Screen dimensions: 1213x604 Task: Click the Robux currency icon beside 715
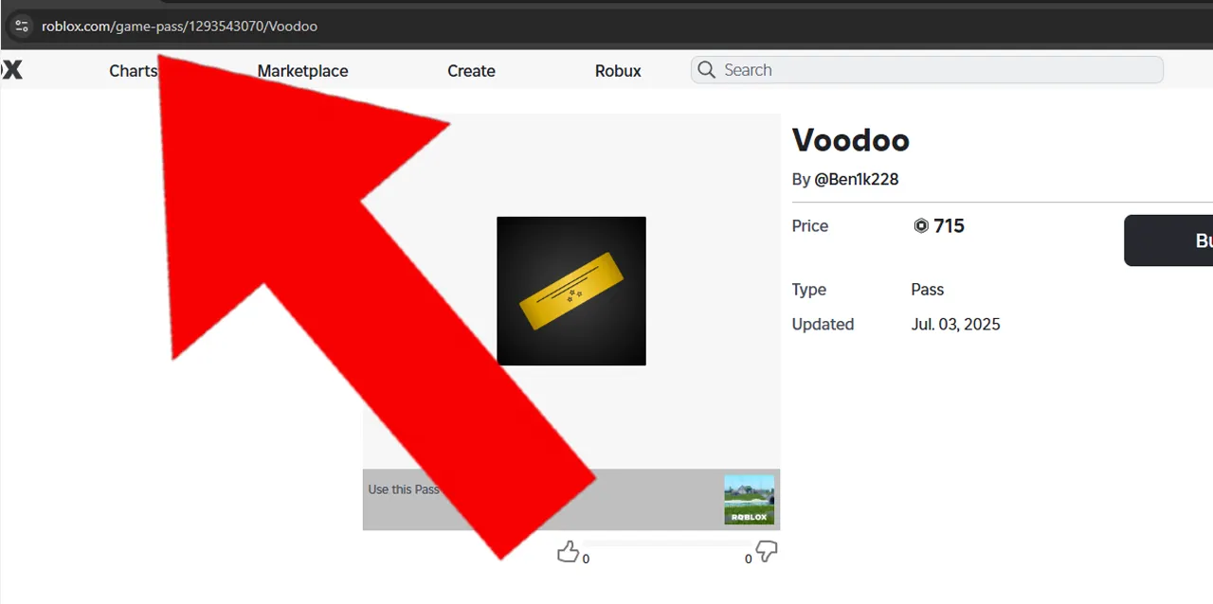pyautogui.click(x=921, y=226)
